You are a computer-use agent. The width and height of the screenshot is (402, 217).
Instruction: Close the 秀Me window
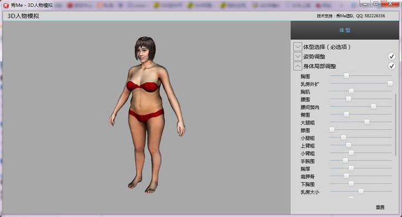[x=390, y=3]
